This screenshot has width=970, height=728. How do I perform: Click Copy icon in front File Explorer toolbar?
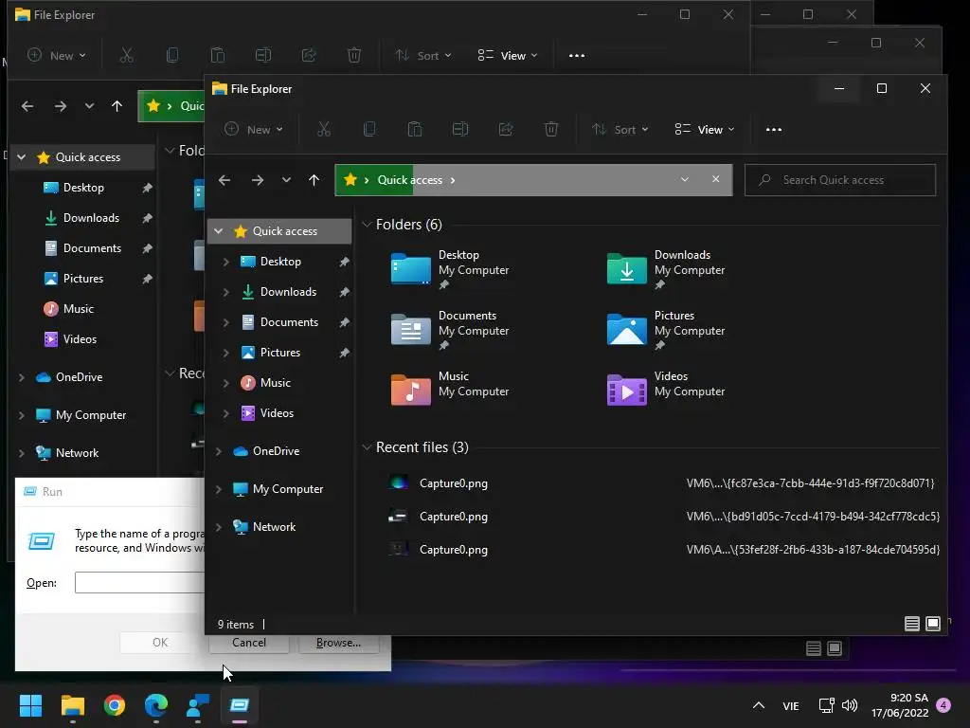point(369,129)
